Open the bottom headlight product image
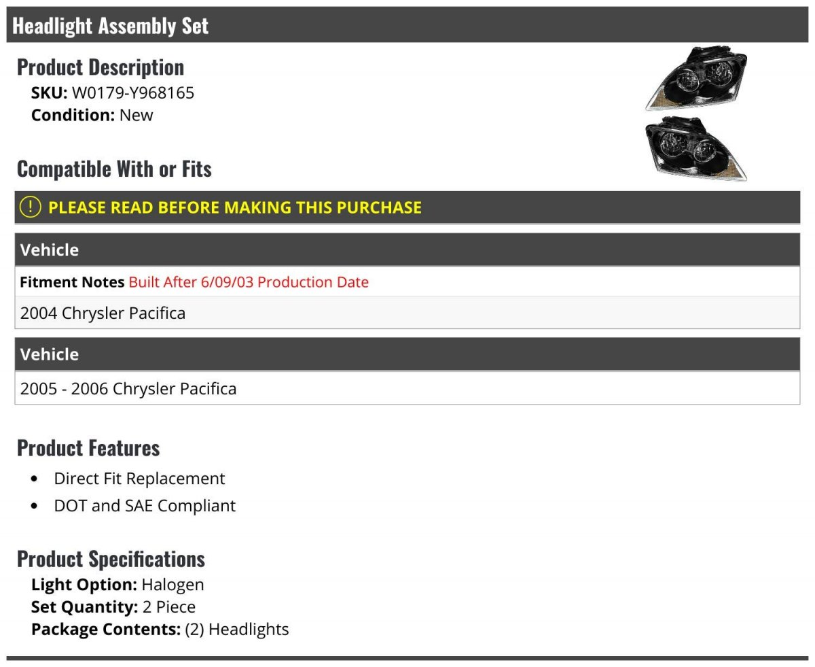 click(696, 148)
